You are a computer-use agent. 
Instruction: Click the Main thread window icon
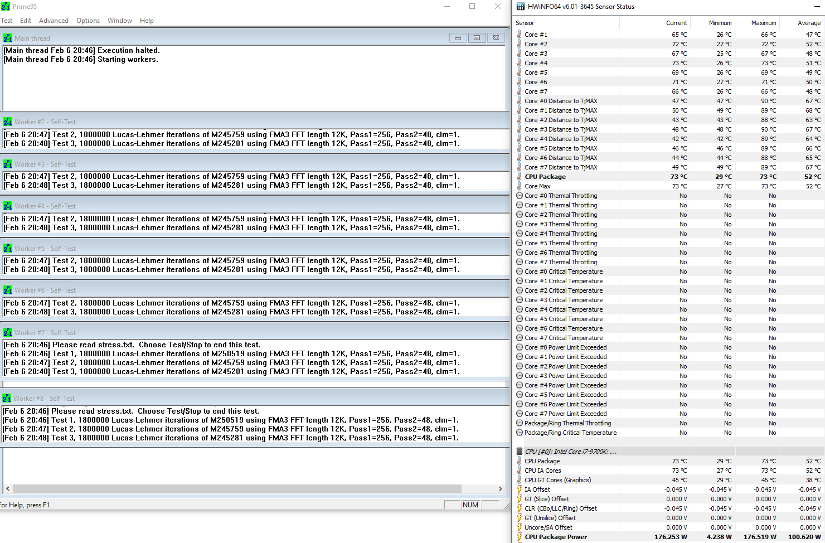tap(8, 38)
